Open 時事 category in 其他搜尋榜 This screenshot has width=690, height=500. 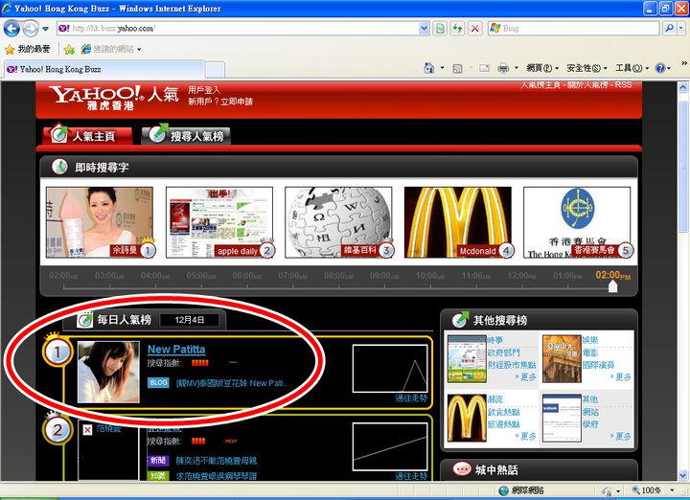point(495,340)
